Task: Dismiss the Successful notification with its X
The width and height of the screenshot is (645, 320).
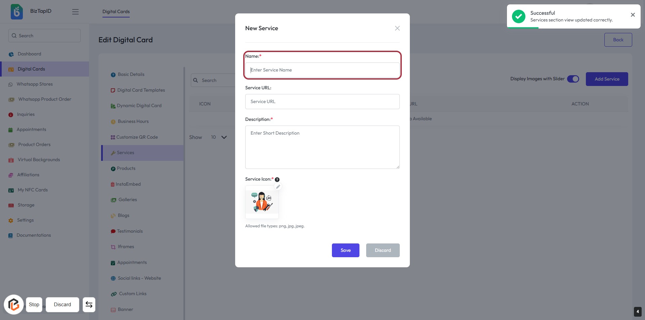Action: click(x=633, y=15)
